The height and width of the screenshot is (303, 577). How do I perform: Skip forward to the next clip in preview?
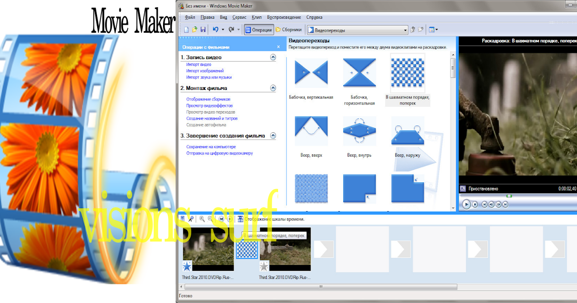[x=505, y=204]
